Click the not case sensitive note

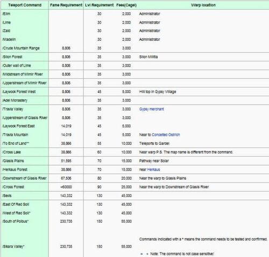182,254
